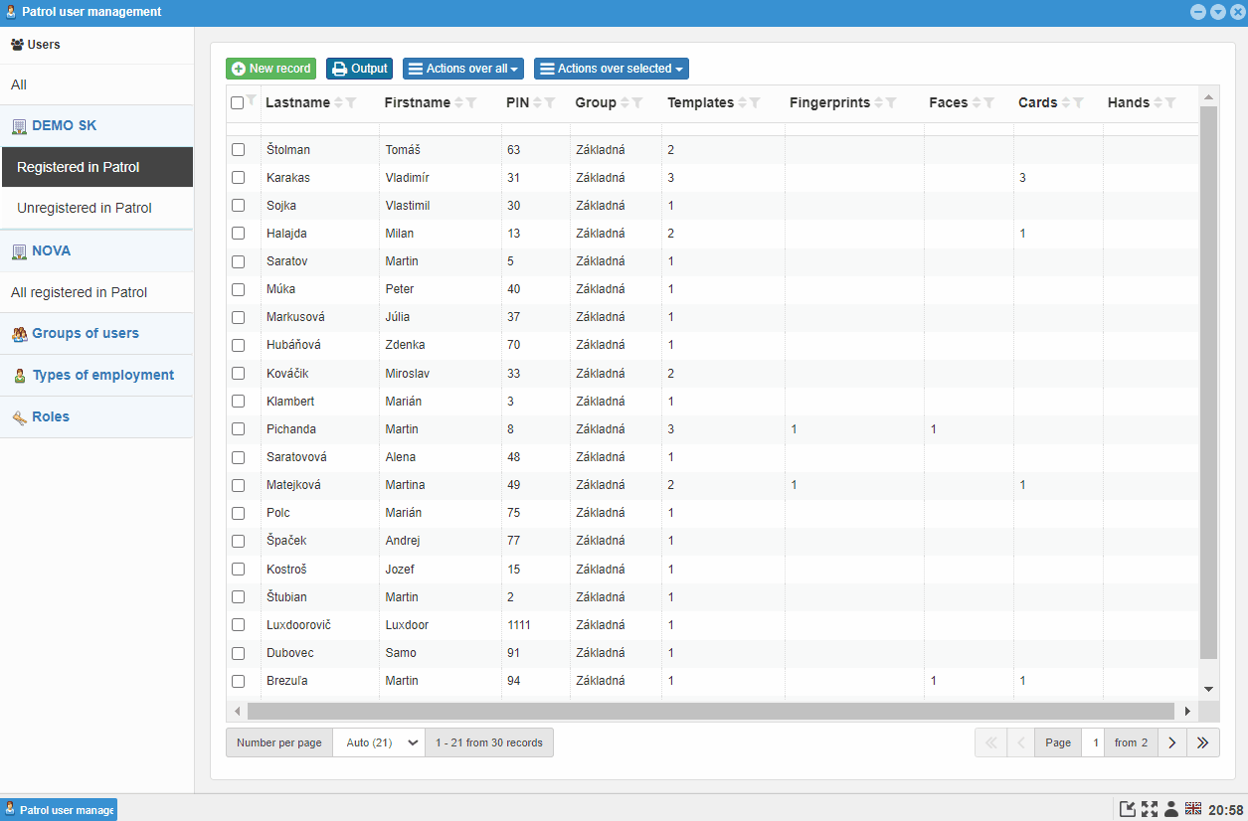Check the Pichanda Martin row checkbox
The height and width of the screenshot is (821, 1248).
tap(238, 428)
